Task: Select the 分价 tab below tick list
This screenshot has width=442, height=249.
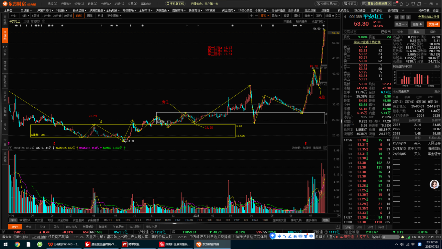Action: point(359,227)
